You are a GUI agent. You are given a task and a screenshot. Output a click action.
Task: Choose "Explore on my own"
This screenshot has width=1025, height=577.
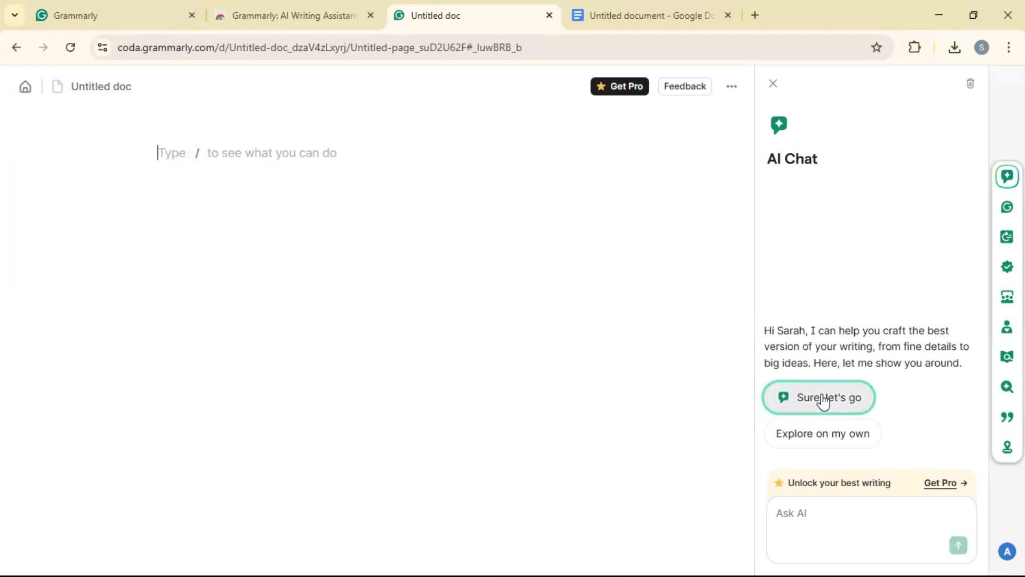(822, 434)
